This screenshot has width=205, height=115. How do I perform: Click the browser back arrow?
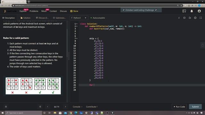pos(3,5)
